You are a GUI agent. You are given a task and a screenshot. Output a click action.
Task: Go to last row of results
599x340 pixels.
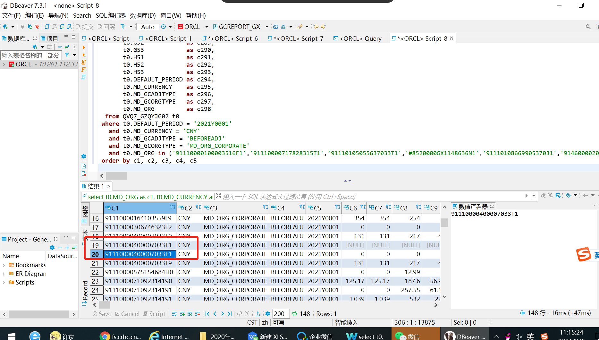[230, 314]
